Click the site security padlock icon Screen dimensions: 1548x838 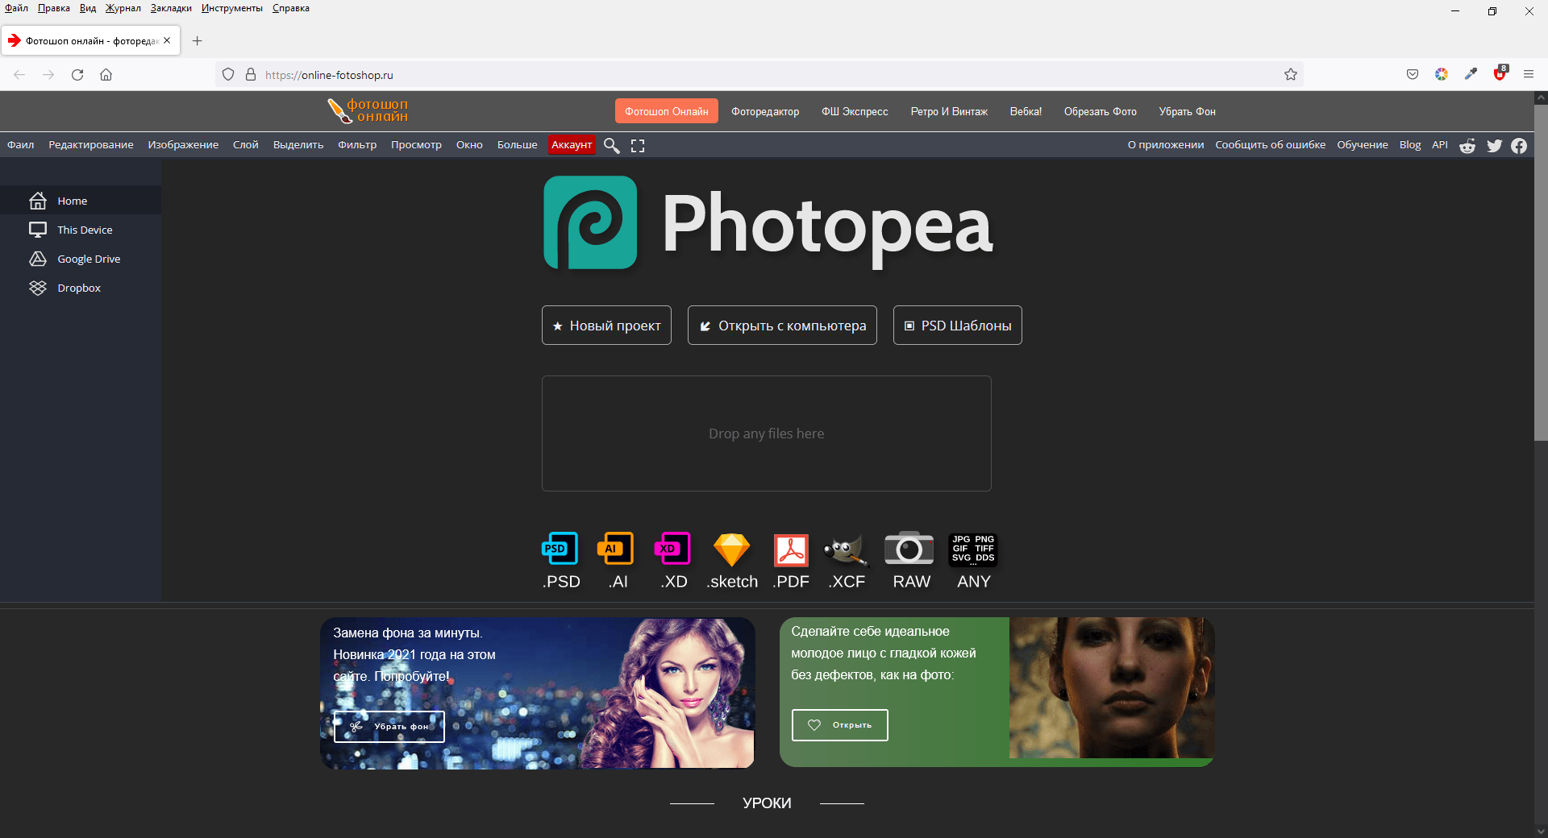tap(251, 75)
